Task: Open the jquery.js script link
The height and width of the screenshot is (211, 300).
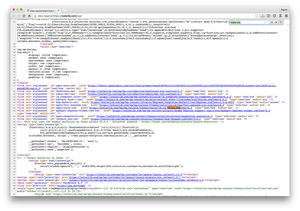Action: [x=134, y=174]
